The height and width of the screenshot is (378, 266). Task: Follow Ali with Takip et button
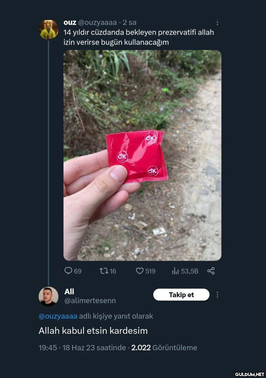click(x=181, y=295)
